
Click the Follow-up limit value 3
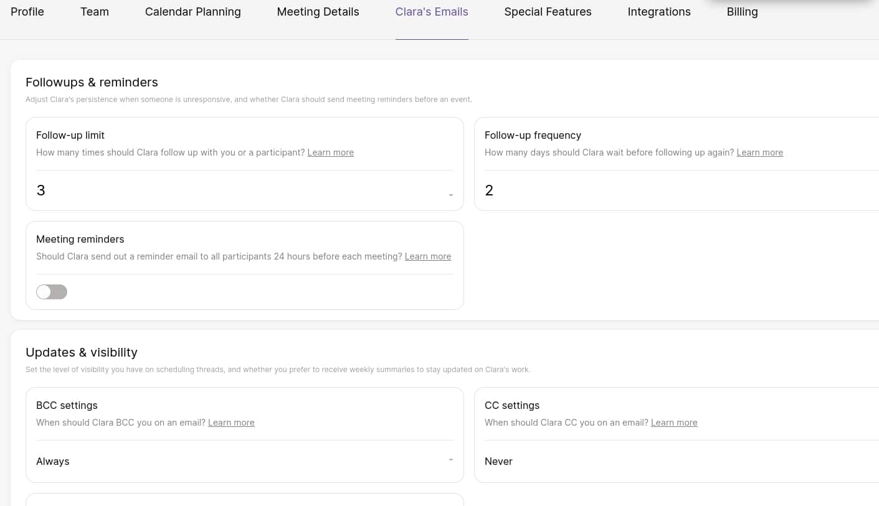click(x=41, y=190)
